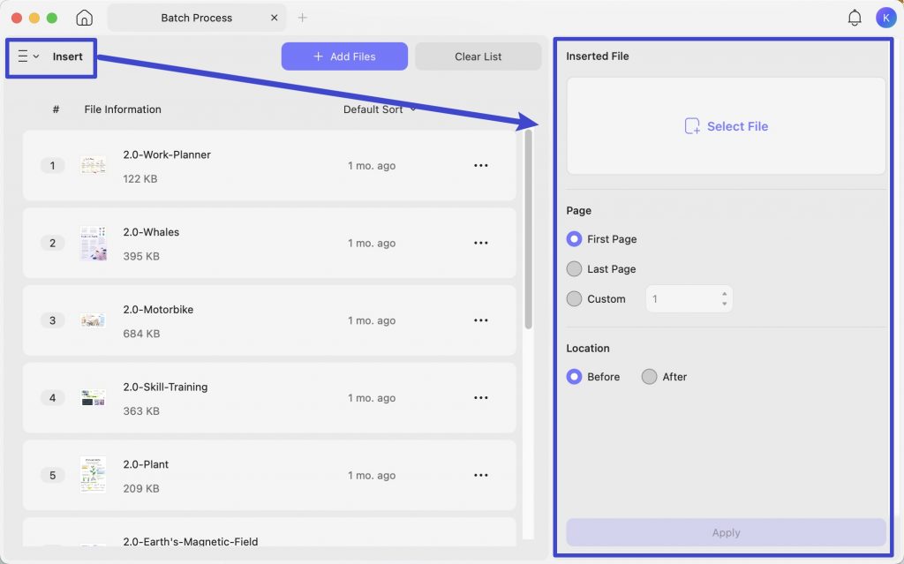Click the Clear List button
Viewport: 904px width, 564px height.
pos(478,56)
